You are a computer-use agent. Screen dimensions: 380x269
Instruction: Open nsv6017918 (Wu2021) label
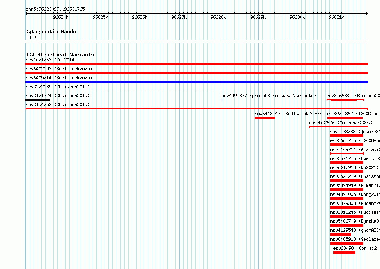click(354, 167)
